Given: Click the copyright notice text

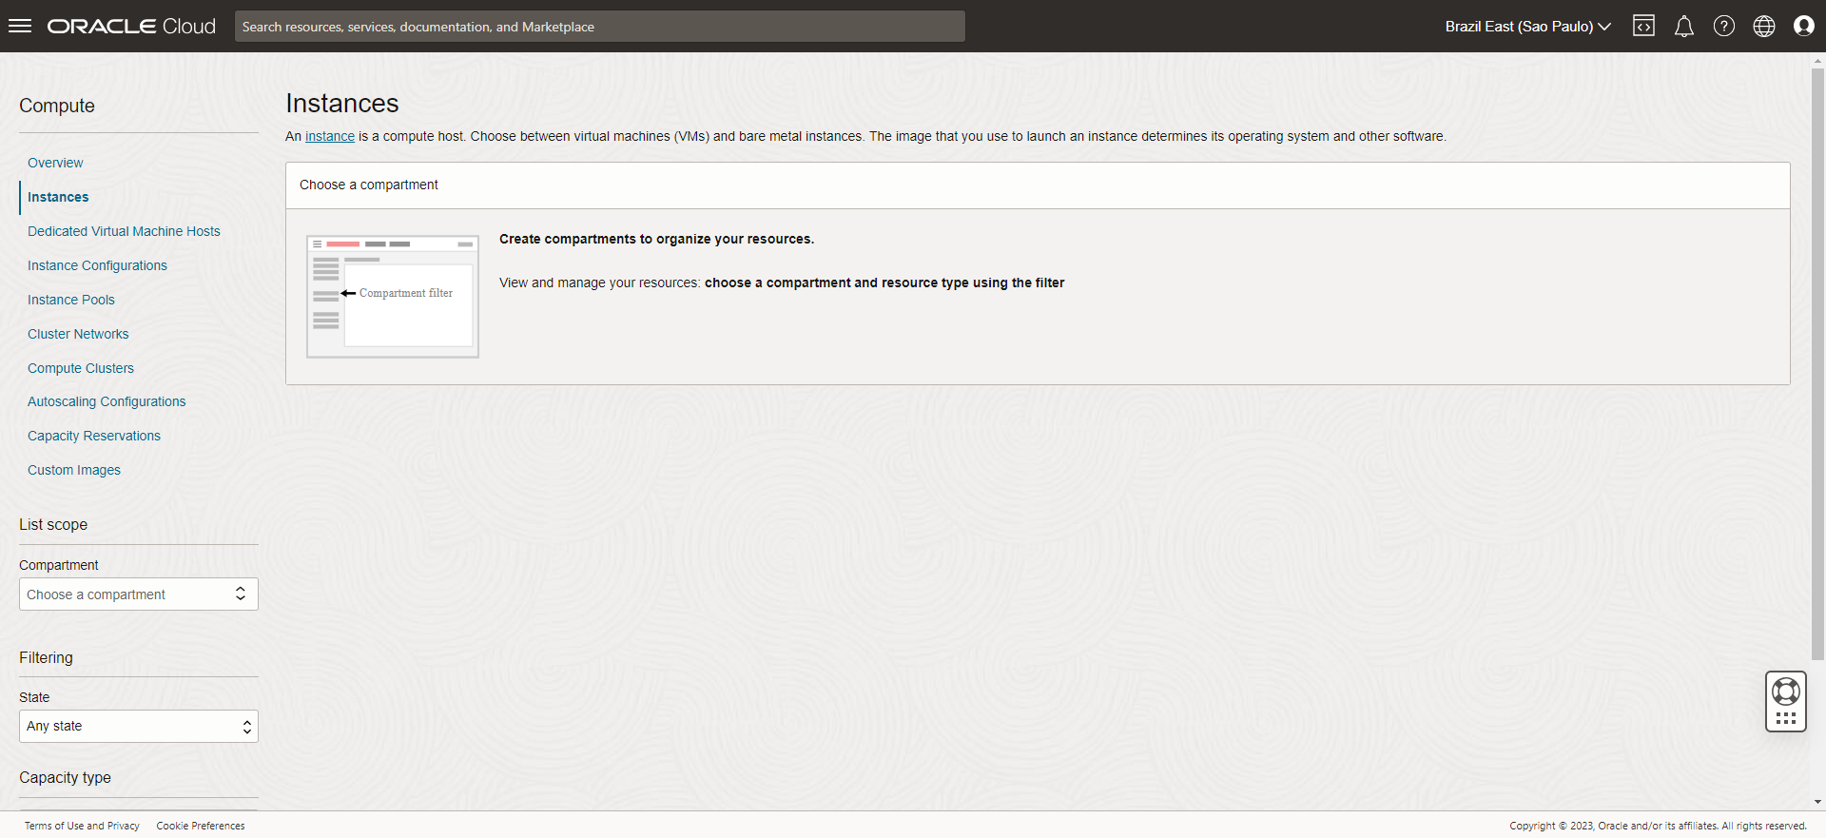Looking at the screenshot, I should (1658, 826).
